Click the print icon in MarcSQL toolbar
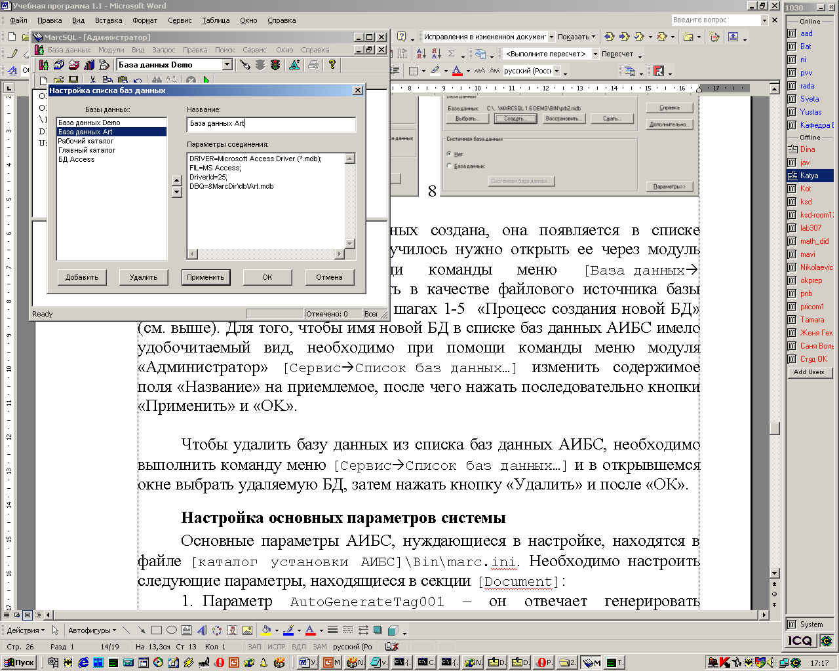 click(x=313, y=64)
